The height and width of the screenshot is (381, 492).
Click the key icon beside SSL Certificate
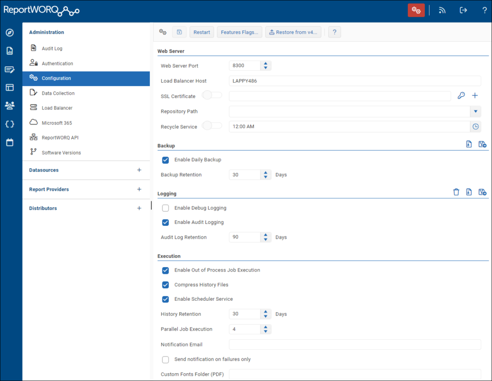pyautogui.click(x=461, y=96)
